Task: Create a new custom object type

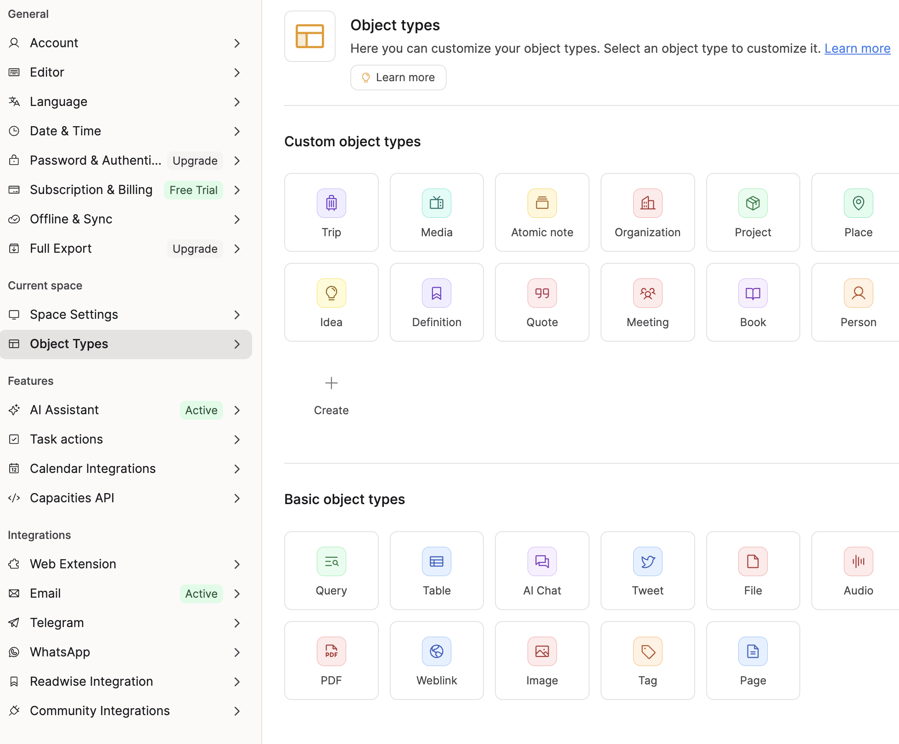Action: pyautogui.click(x=331, y=394)
